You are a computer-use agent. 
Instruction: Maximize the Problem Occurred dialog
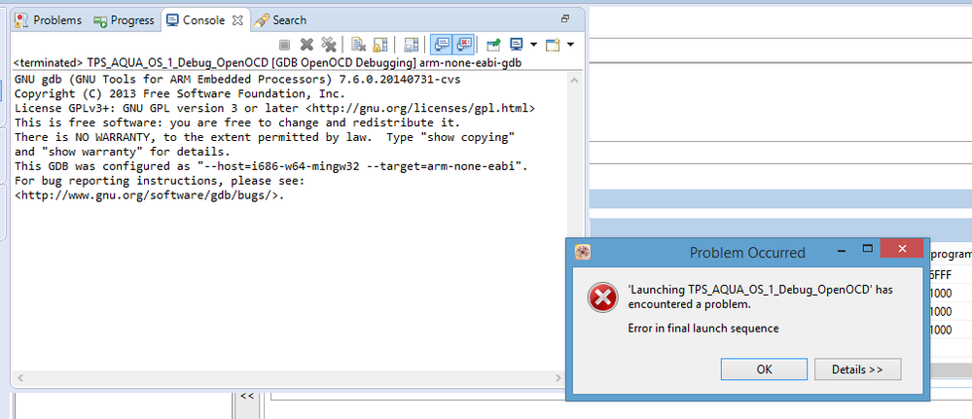pyautogui.click(x=868, y=249)
